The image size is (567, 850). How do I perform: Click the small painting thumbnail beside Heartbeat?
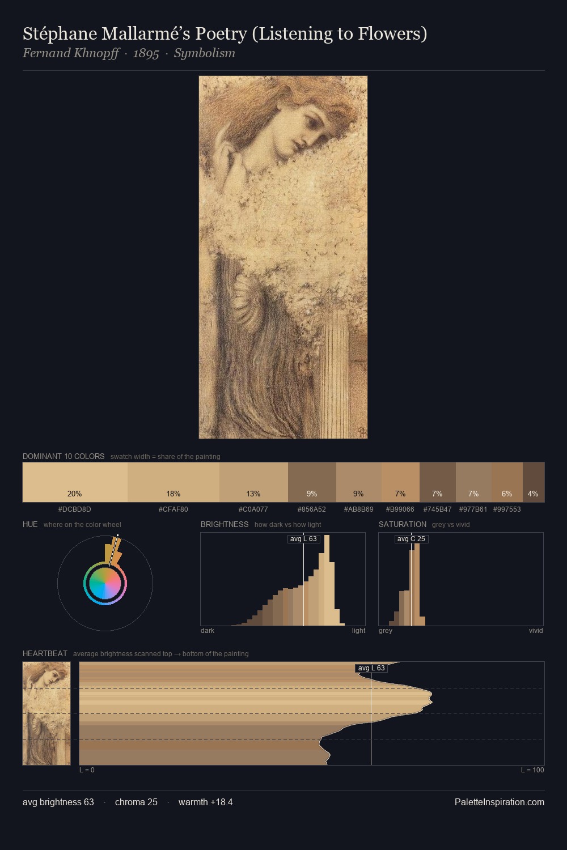pyautogui.click(x=46, y=713)
